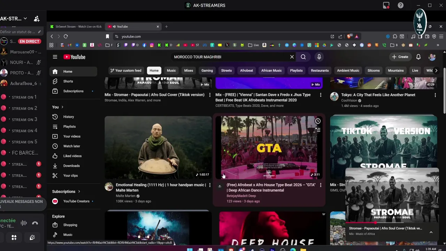Screen dimensions: 446x251
Task: Open Liked videos in the sidebar
Action: (x=73, y=156)
